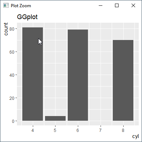Click the x-axis tick label 7
This screenshot has width=142, height=142.
[100, 130]
